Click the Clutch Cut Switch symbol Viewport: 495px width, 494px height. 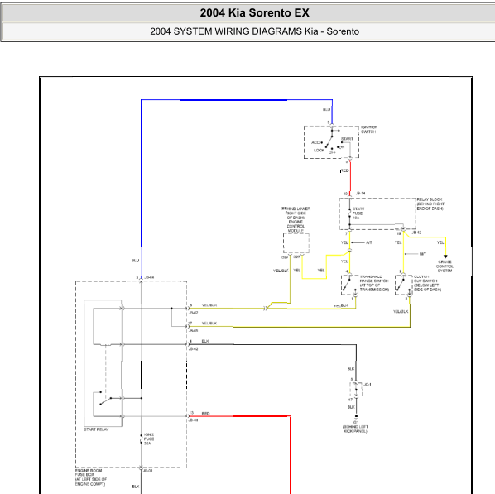click(403, 285)
